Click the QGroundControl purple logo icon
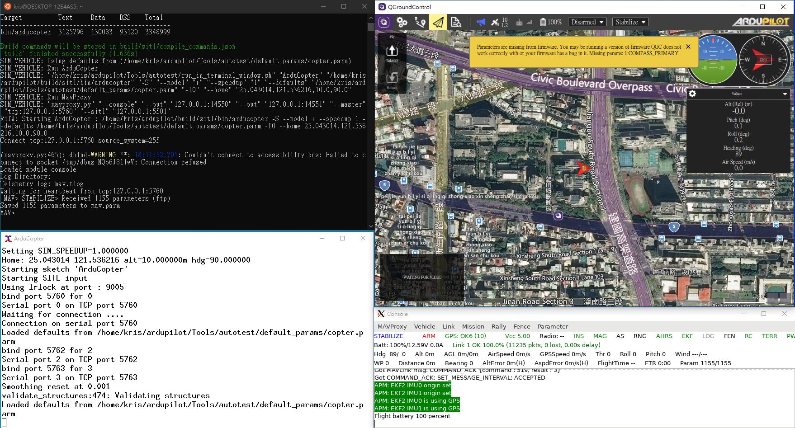Screen dimensions: 795x428 (384, 22)
